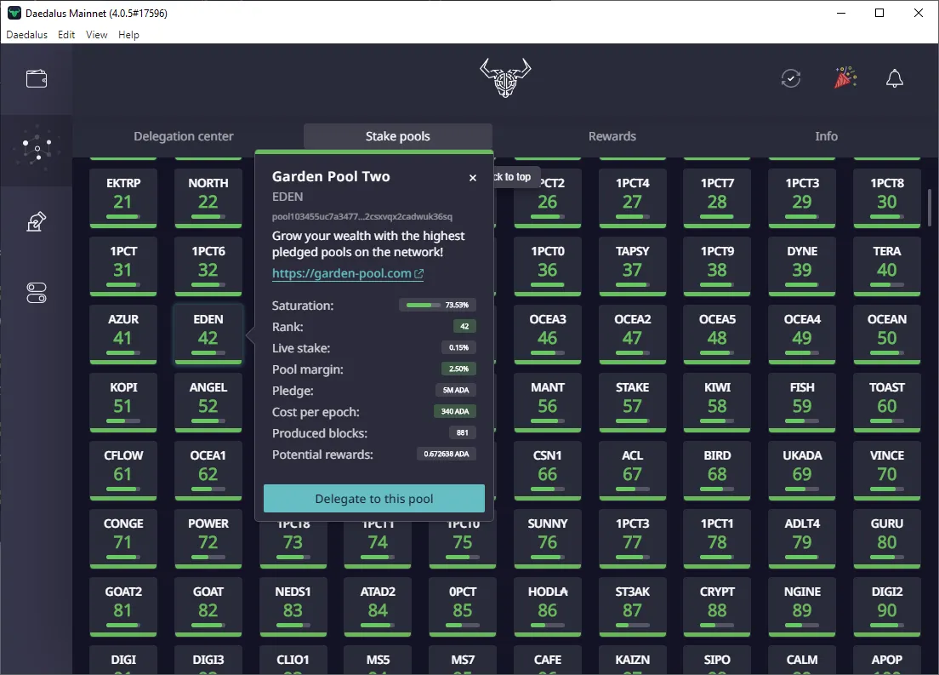This screenshot has height=675, width=939.
Task: Open the Help menu
Action: click(128, 35)
